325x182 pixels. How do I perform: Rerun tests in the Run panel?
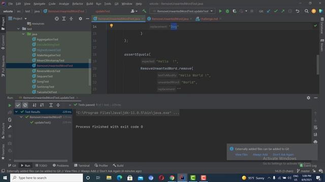10,105
